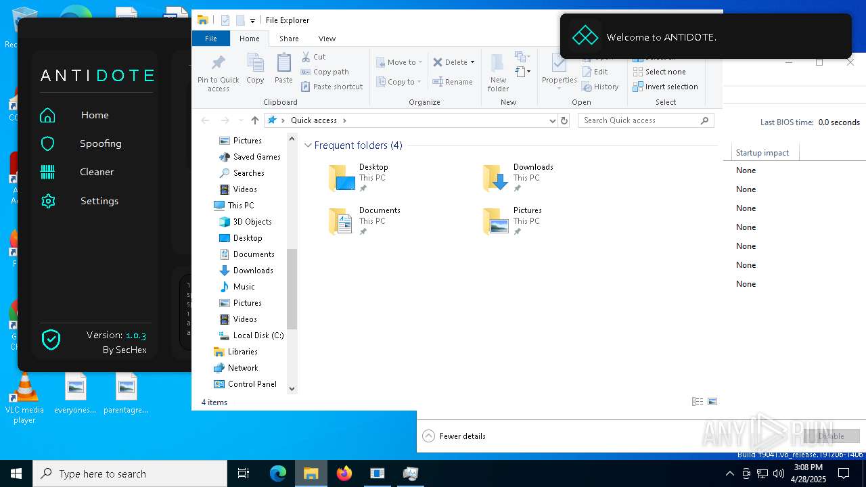Screen dimensions: 866x487
Task: Click Cut in Clipboard group
Action: (x=313, y=57)
